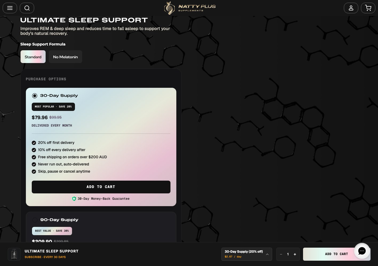Click SUBSCRIBE · EVERY 30 DAYS text
Viewport: 378px width, 266px height.
click(x=45, y=257)
